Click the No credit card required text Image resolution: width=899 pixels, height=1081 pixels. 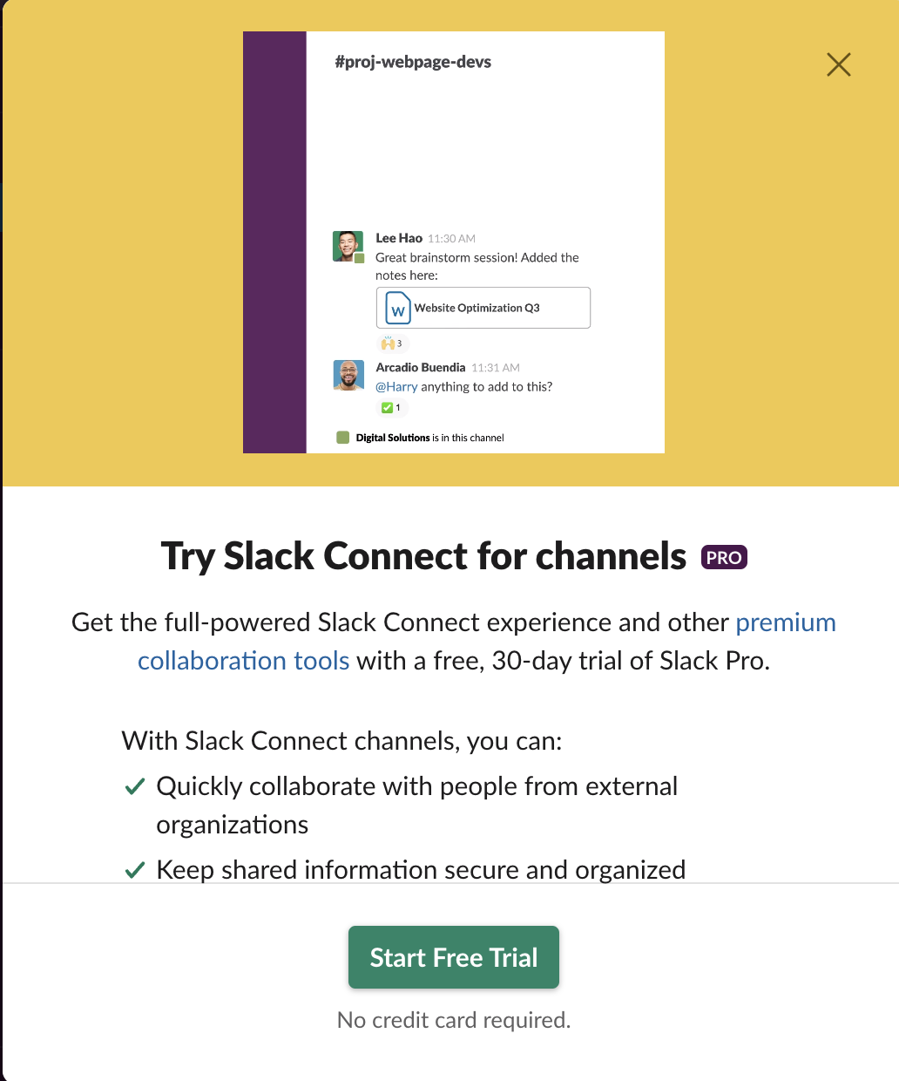click(454, 1020)
